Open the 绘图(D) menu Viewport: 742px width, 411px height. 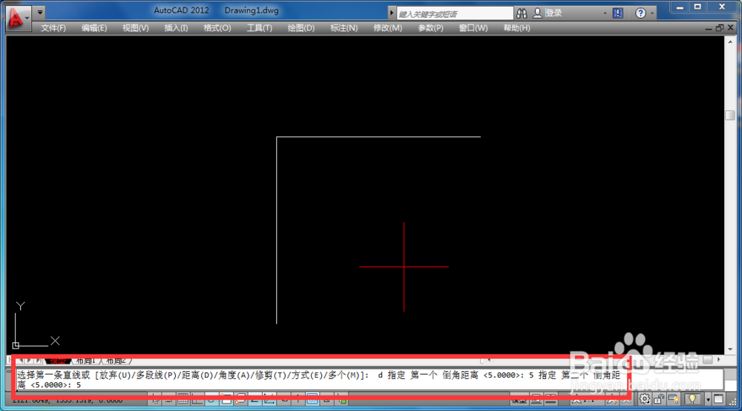tap(301, 28)
